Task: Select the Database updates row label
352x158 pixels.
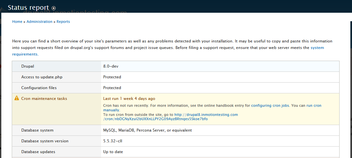Action: tap(38, 152)
